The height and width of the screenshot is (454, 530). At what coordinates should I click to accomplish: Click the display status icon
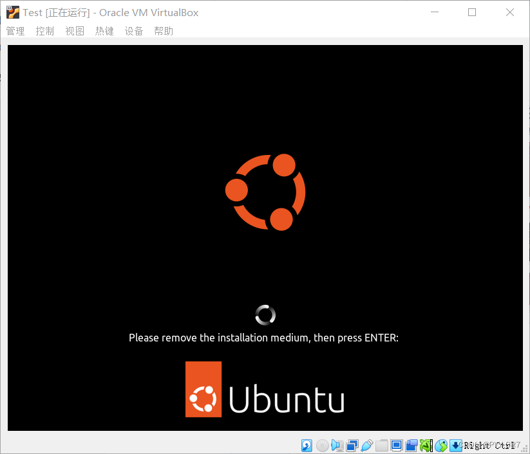coord(397,446)
